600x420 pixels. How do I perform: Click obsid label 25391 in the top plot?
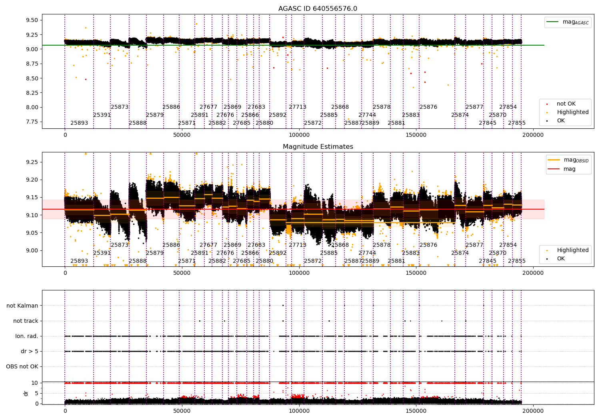pyautogui.click(x=102, y=115)
